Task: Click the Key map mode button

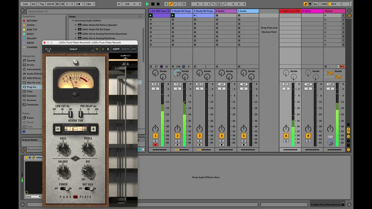Action: pyautogui.click(x=315, y=4)
